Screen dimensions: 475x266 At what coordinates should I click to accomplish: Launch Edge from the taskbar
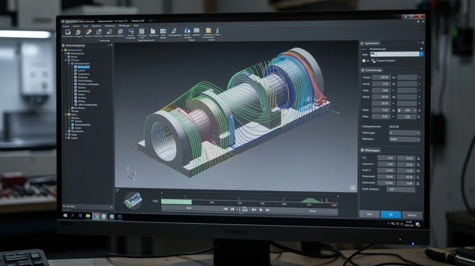click(x=81, y=216)
